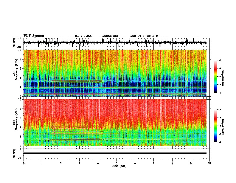This screenshot has height=183, width=236.
Task: Click the ch.2 colorbar '-7' label
Action: [220, 142]
